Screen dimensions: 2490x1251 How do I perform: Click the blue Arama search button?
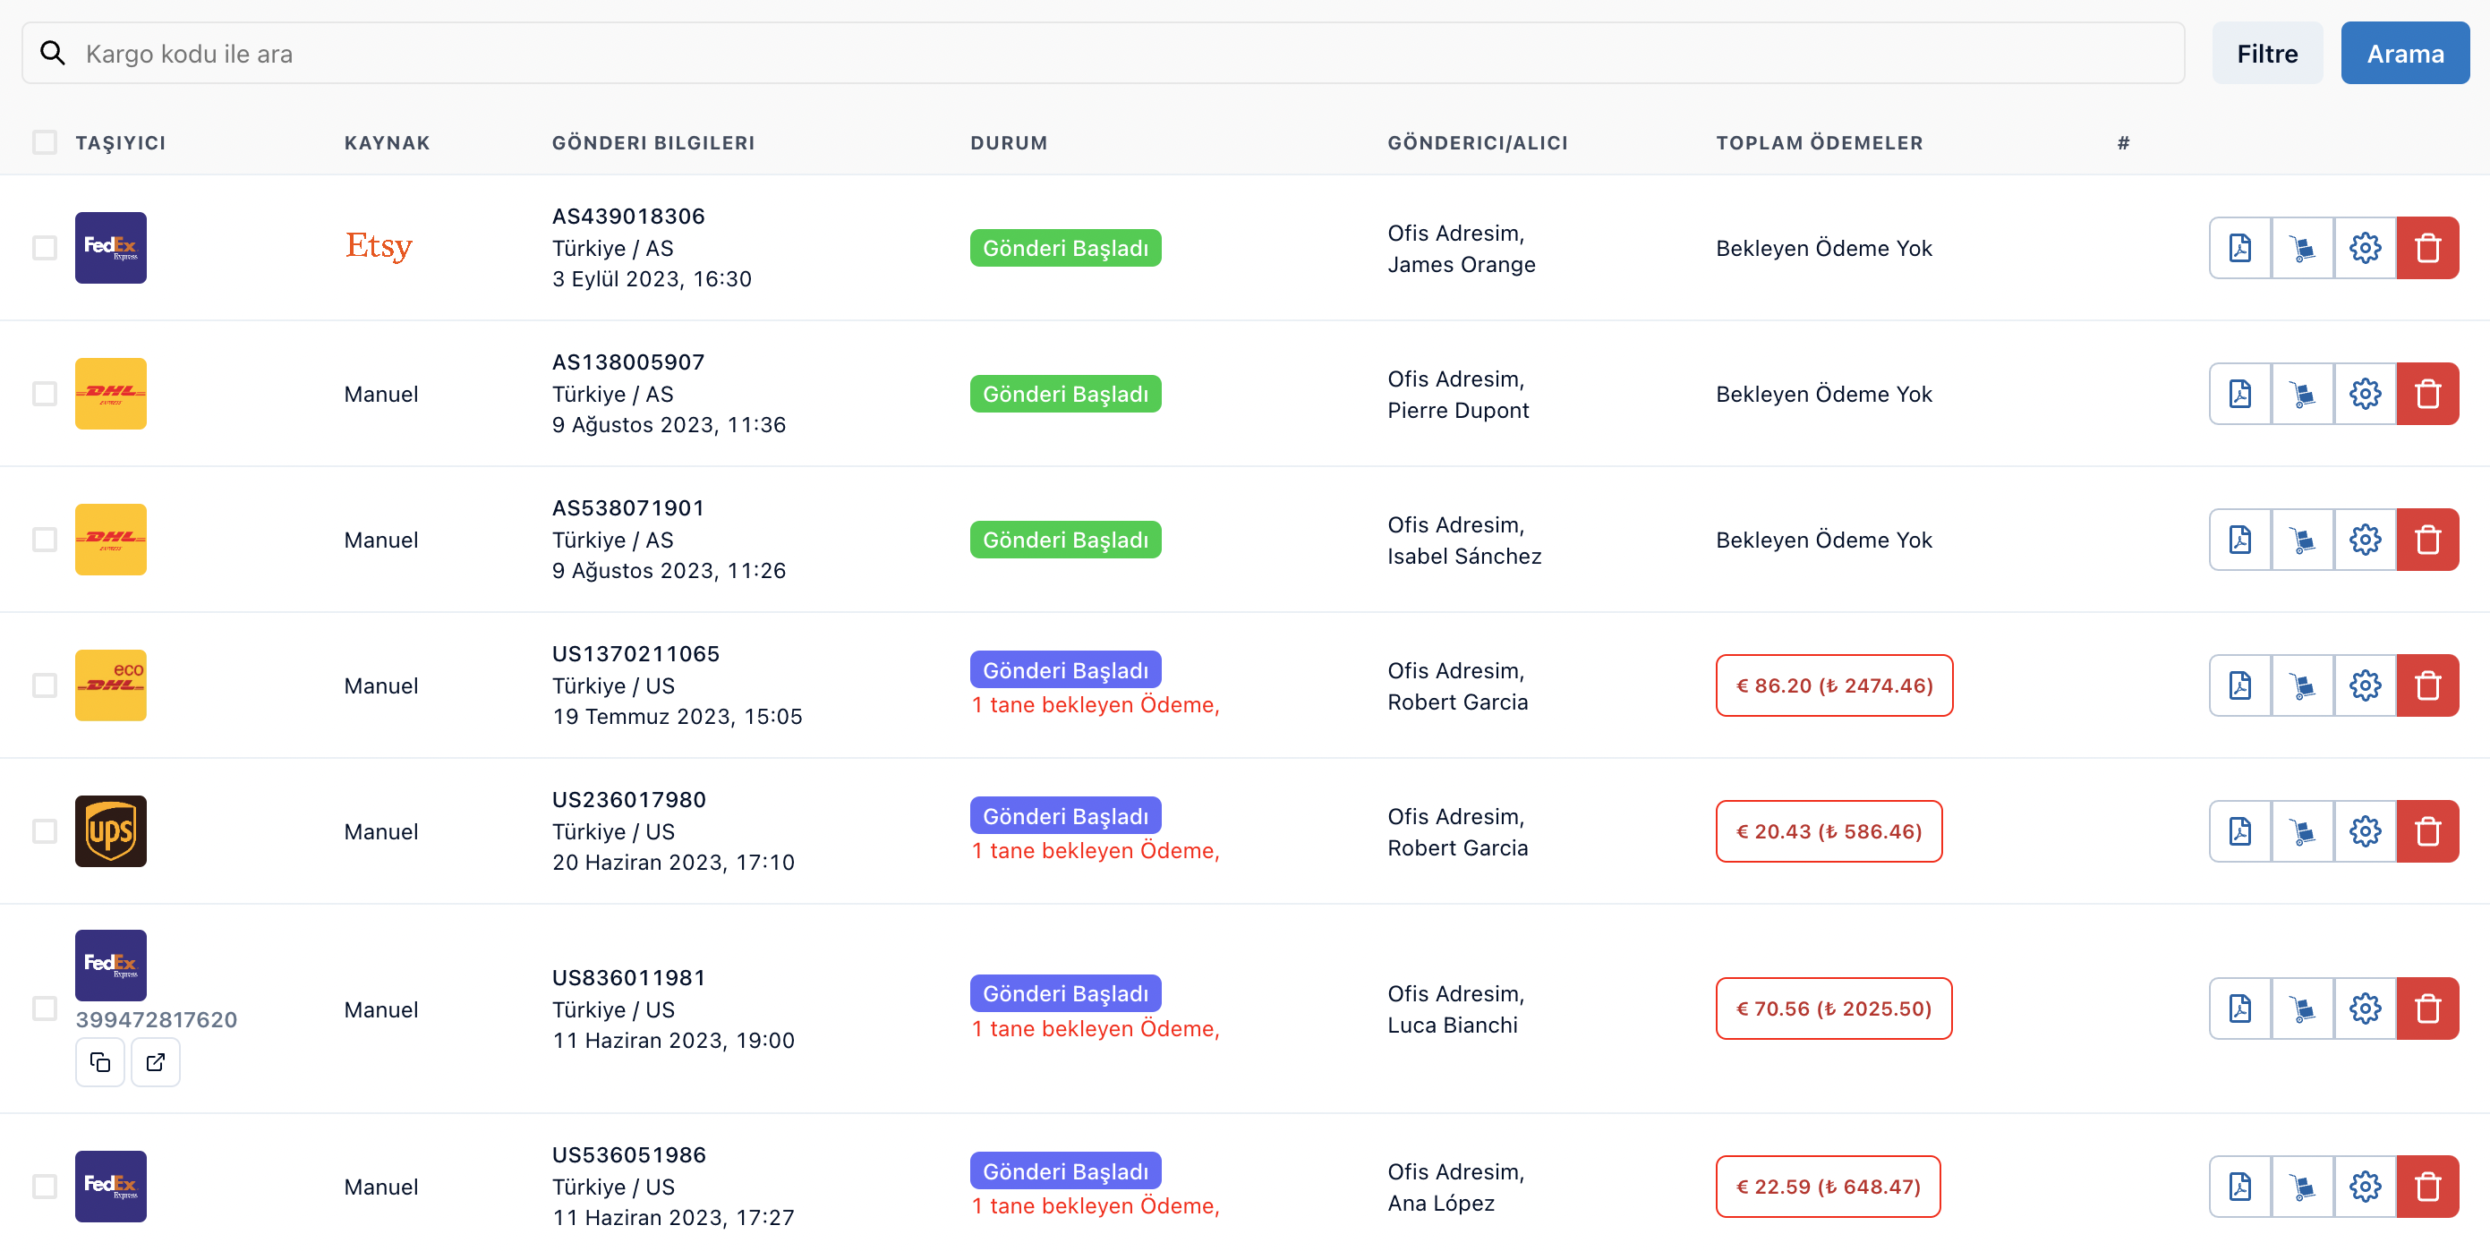2404,55
